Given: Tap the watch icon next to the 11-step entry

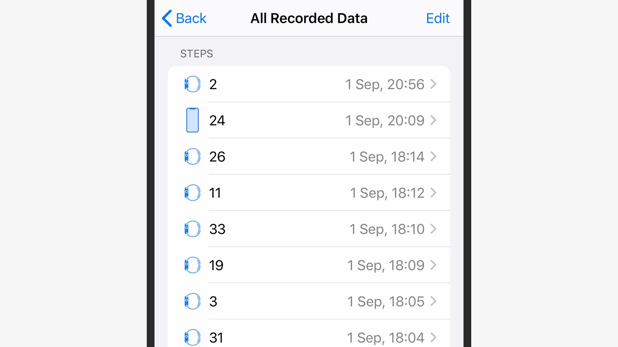Looking at the screenshot, I should tap(192, 193).
